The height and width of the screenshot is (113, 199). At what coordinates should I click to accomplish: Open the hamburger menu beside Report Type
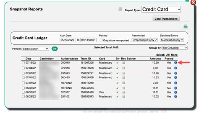pos(120,9)
